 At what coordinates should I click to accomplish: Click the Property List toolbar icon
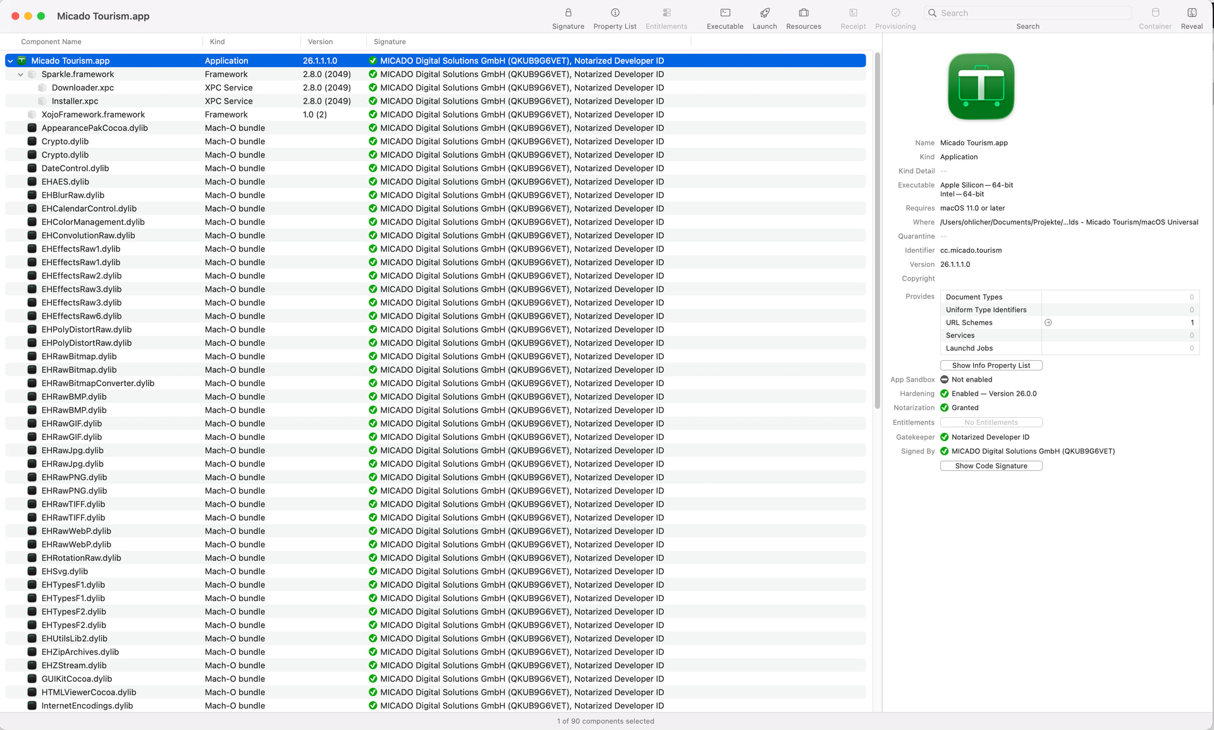pyautogui.click(x=615, y=13)
